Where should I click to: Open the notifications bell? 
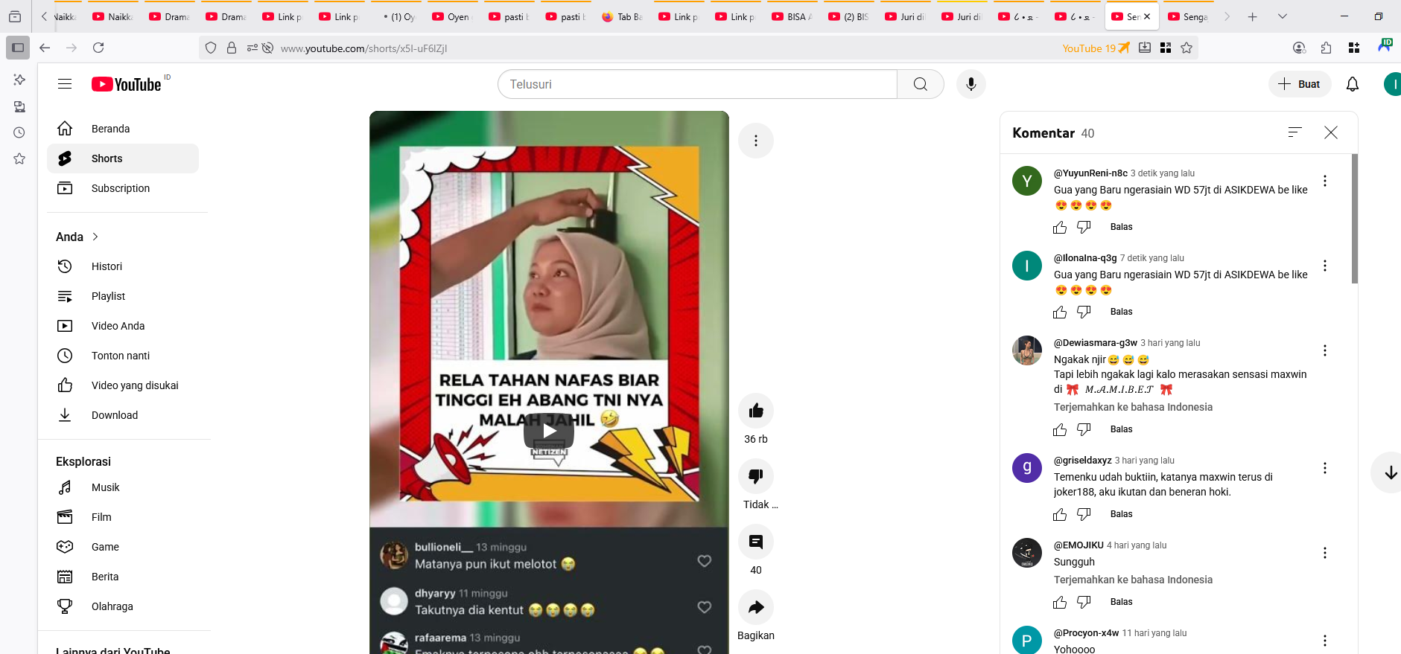pos(1353,84)
